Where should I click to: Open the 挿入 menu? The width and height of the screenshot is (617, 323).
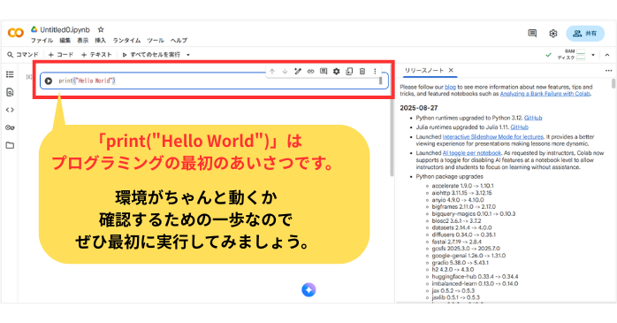[x=101, y=41]
